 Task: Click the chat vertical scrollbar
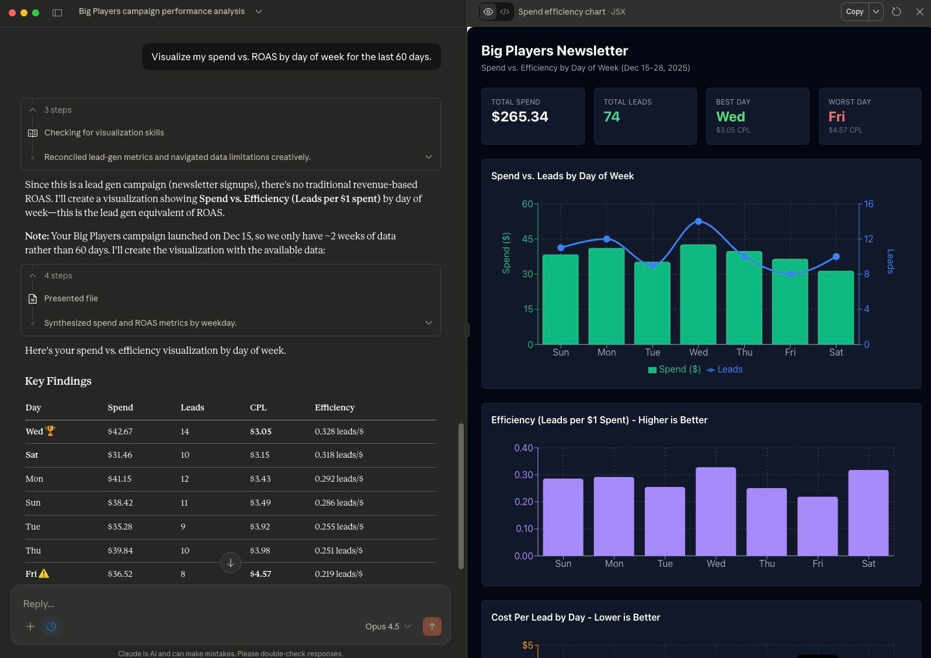click(461, 496)
